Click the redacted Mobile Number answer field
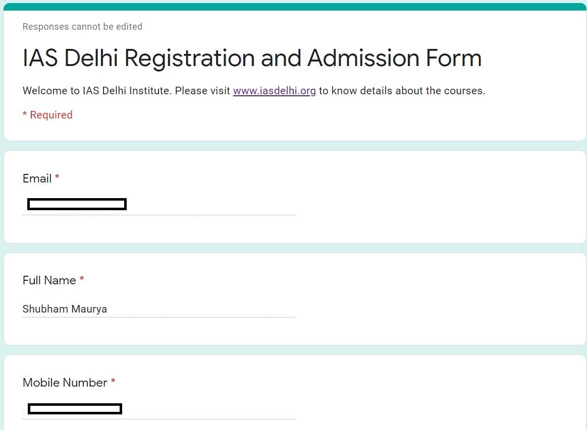This screenshot has height=430, width=587. point(75,409)
